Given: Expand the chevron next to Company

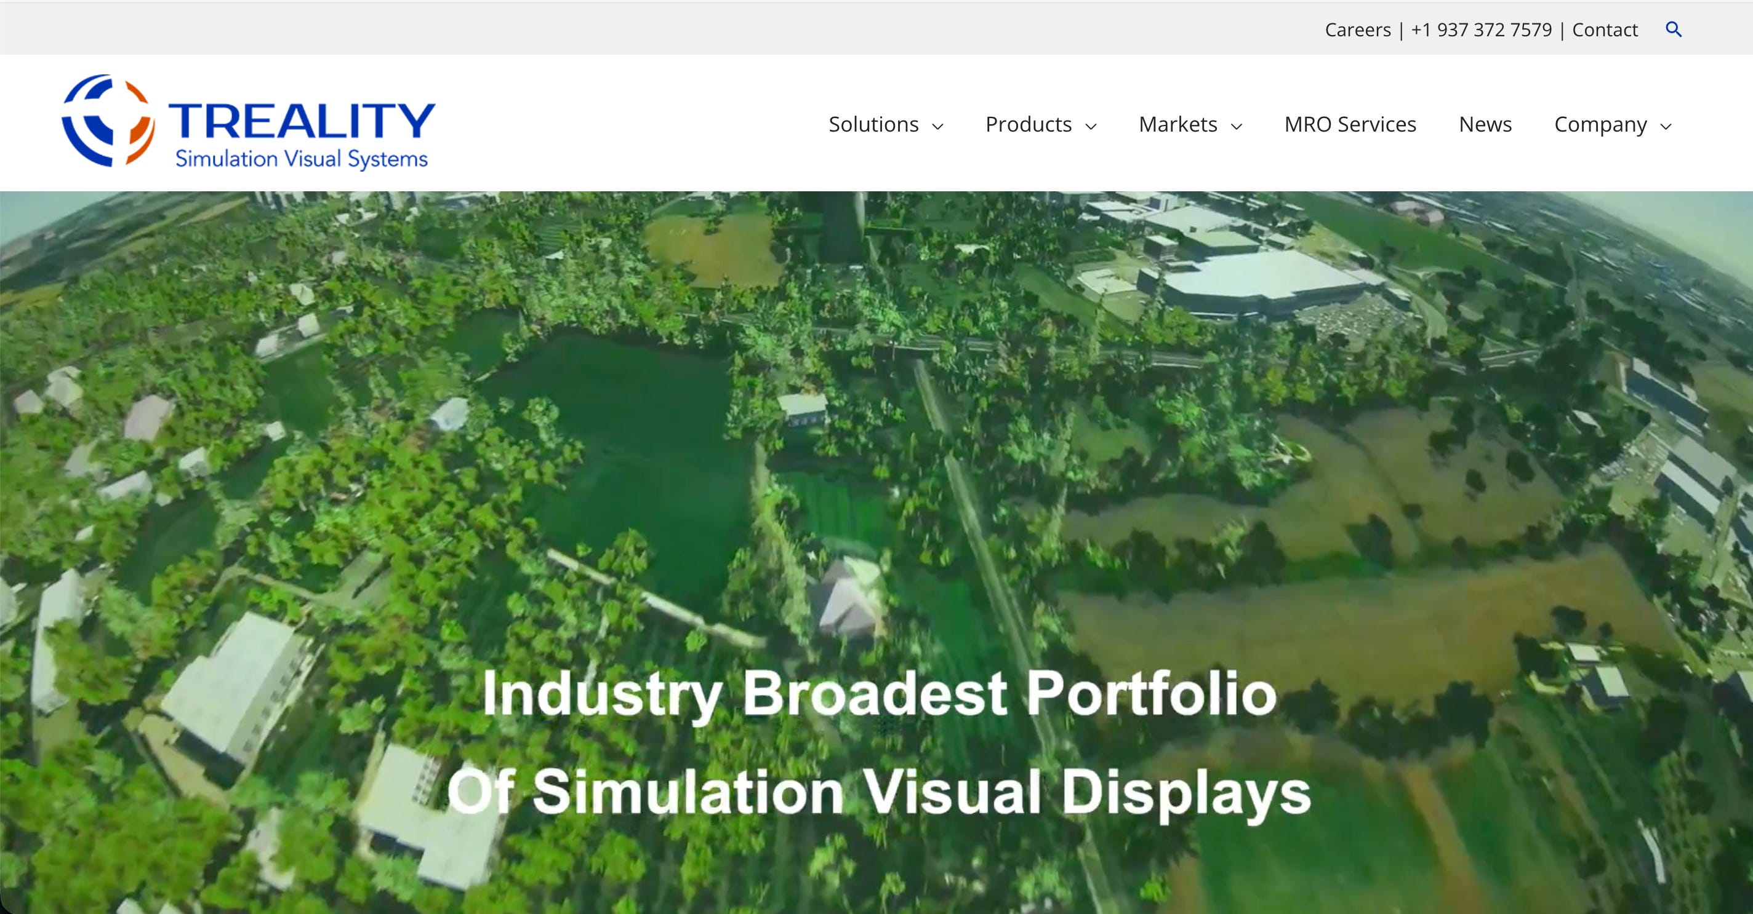Looking at the screenshot, I should pyautogui.click(x=1666, y=127).
